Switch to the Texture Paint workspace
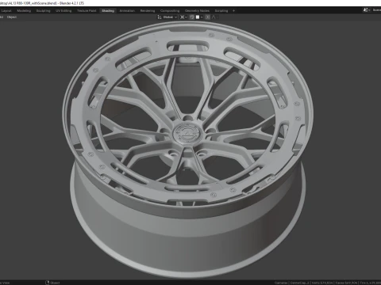 pyautogui.click(x=87, y=11)
